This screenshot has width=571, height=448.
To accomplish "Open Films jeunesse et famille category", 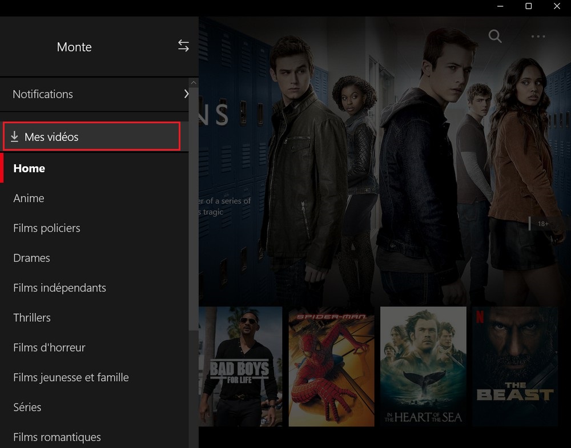I will 71,377.
